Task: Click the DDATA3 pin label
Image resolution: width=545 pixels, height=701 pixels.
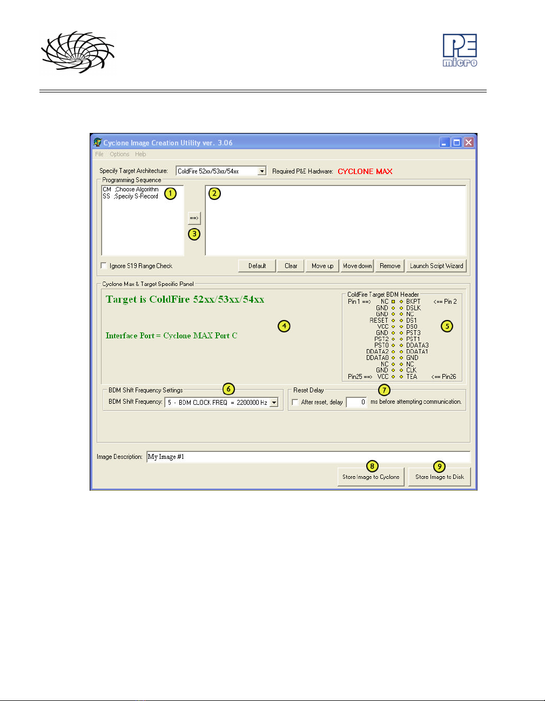Action: click(418, 345)
